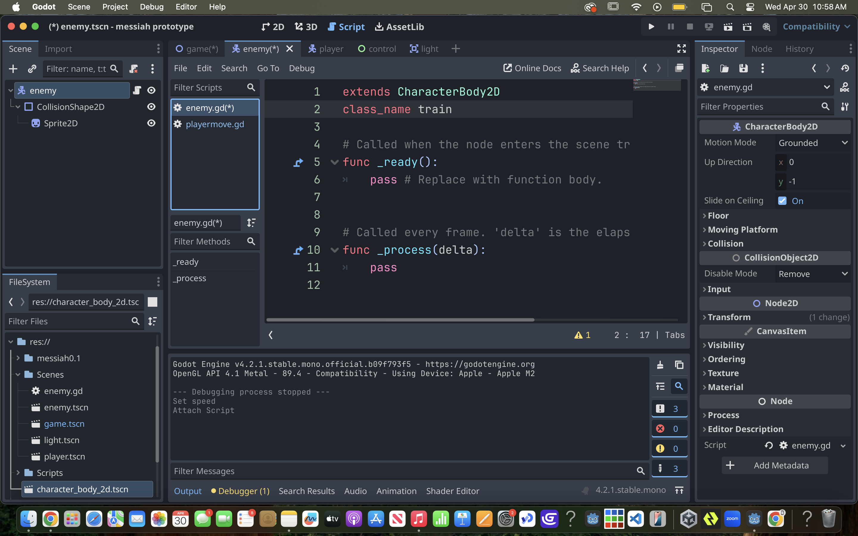Load an existing resource in Inspector
The height and width of the screenshot is (536, 858).
(x=724, y=68)
